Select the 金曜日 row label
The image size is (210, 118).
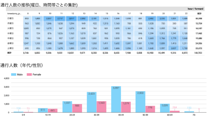click(x=11, y=43)
